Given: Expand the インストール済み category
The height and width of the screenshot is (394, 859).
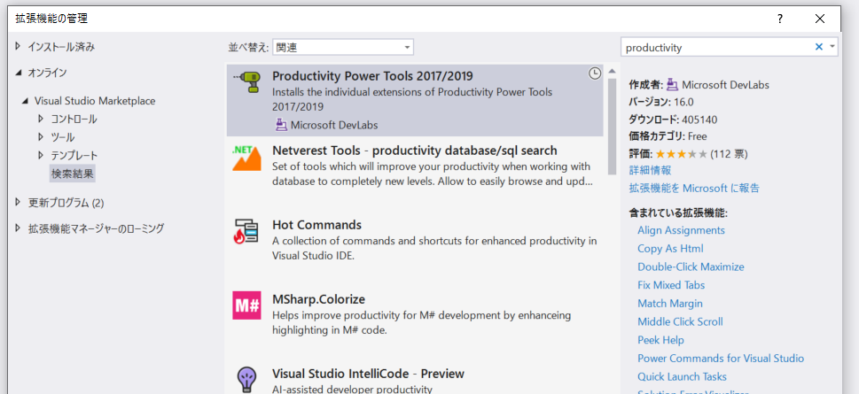Looking at the screenshot, I should click(18, 47).
